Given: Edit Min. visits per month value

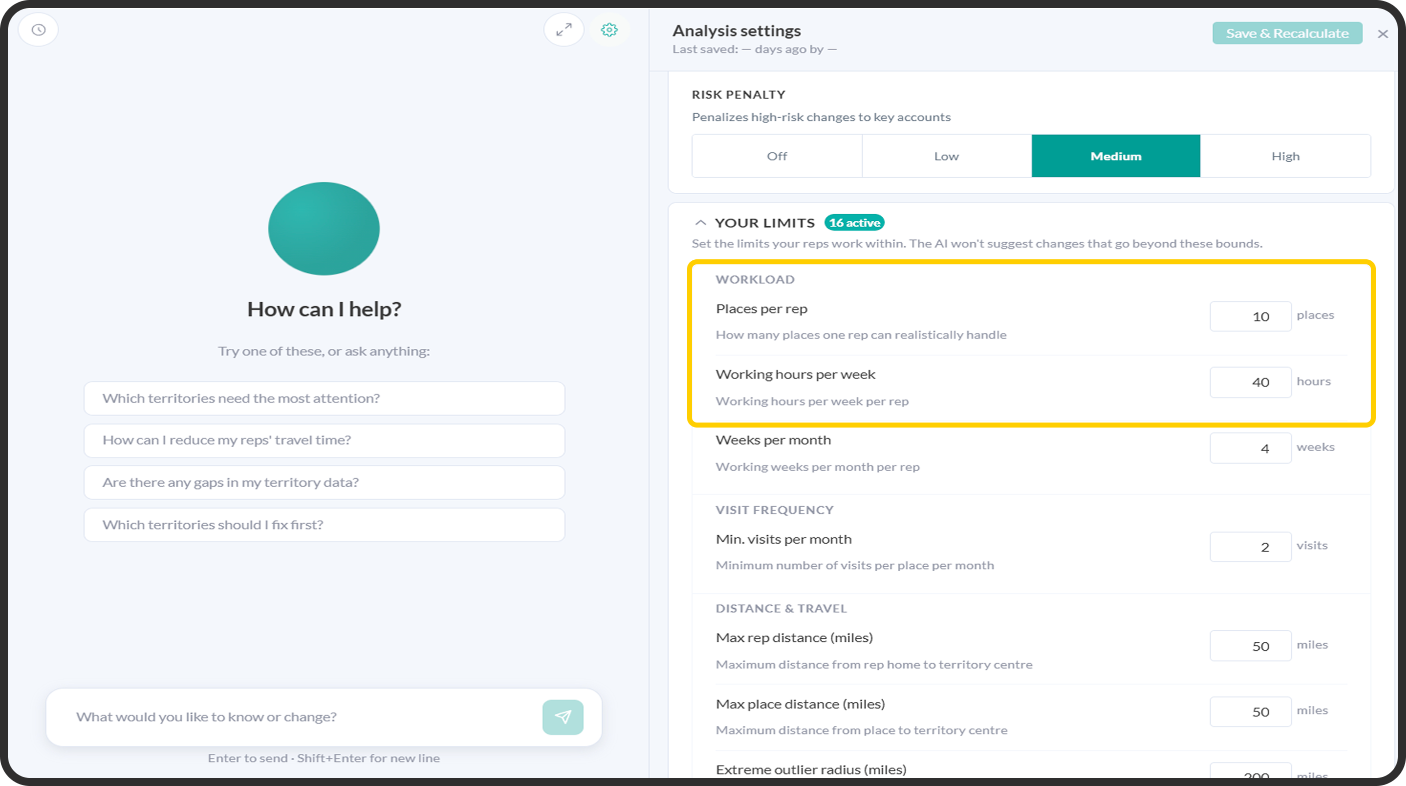Looking at the screenshot, I should (1250, 547).
